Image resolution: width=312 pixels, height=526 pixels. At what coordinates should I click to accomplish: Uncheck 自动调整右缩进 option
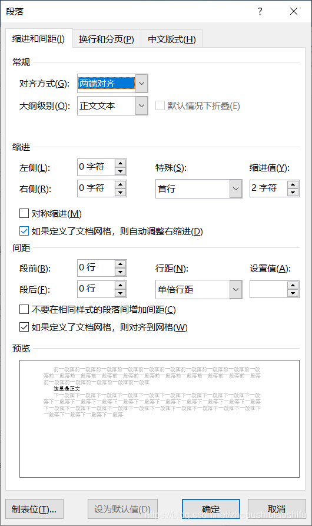point(24,231)
